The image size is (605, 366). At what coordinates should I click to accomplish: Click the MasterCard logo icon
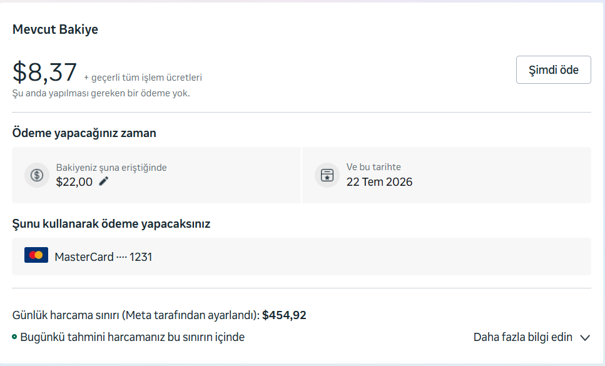click(36, 255)
